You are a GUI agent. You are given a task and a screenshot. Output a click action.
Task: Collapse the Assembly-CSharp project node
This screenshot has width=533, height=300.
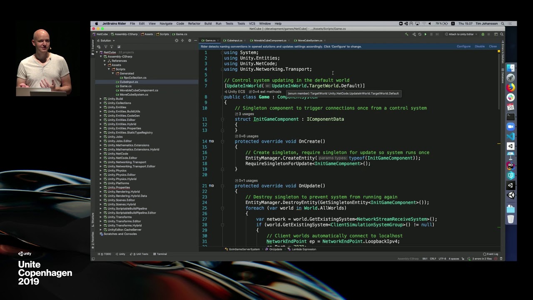101,57
